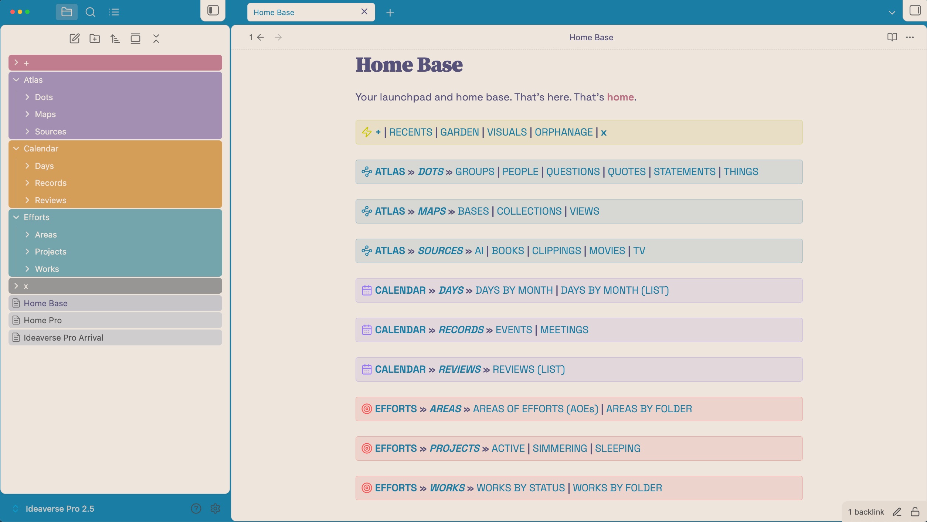Click the 1 backlink status indicator
This screenshot has height=522, width=927.
coord(866,512)
